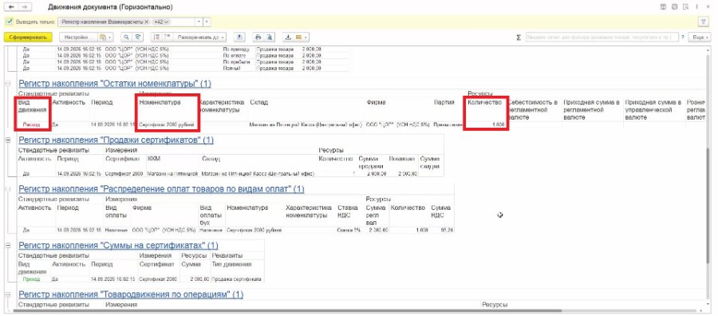Image resolution: width=718 pixels, height=316 pixels.
Task: Go back with the left arrow button
Action: click(x=12, y=7)
